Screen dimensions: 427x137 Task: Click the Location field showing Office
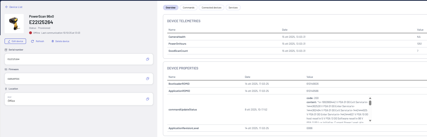79,99
